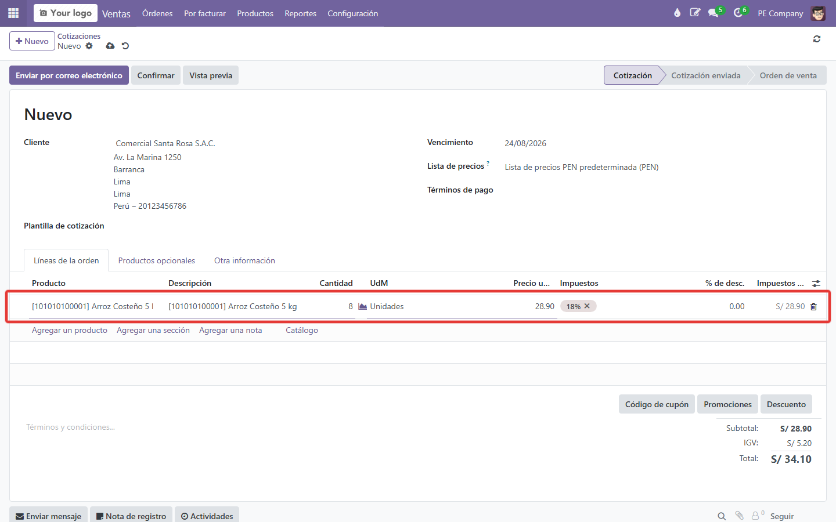Open the Por facturar menu
Viewport: 836px width, 522px height.
coord(205,13)
